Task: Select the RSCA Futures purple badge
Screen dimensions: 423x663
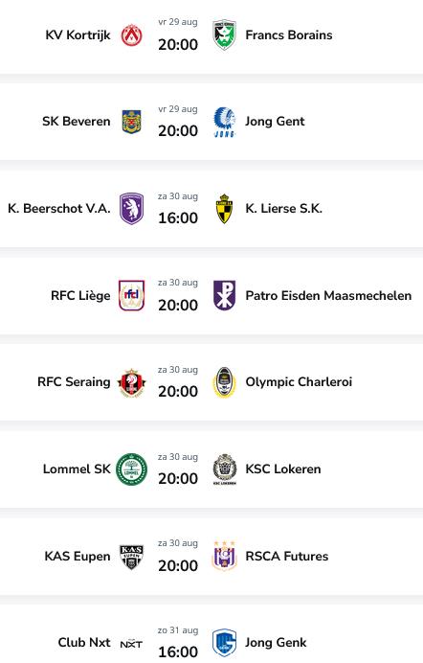Action: [224, 557]
